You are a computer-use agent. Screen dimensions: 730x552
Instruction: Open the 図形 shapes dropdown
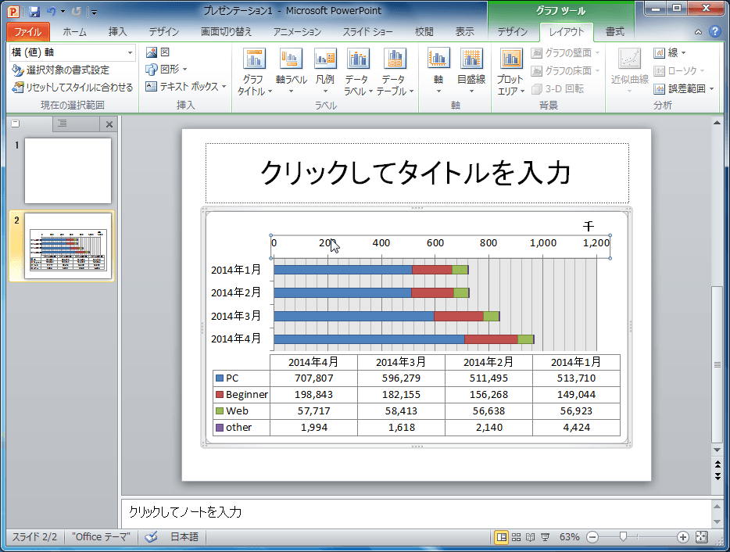click(166, 70)
